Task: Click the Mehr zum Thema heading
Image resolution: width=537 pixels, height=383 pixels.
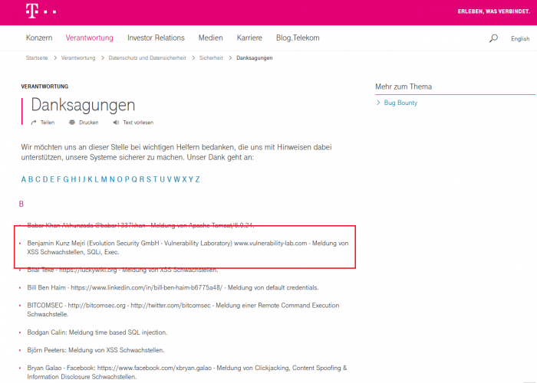Action: tap(404, 87)
